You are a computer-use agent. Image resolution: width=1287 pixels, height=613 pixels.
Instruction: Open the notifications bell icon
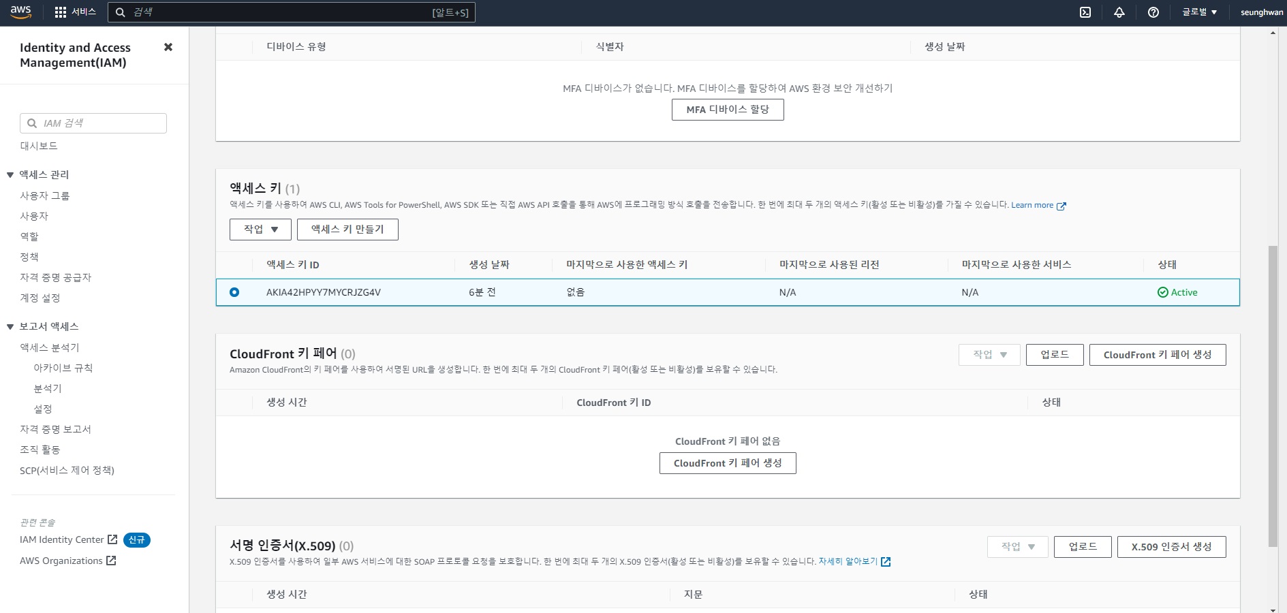click(x=1119, y=12)
